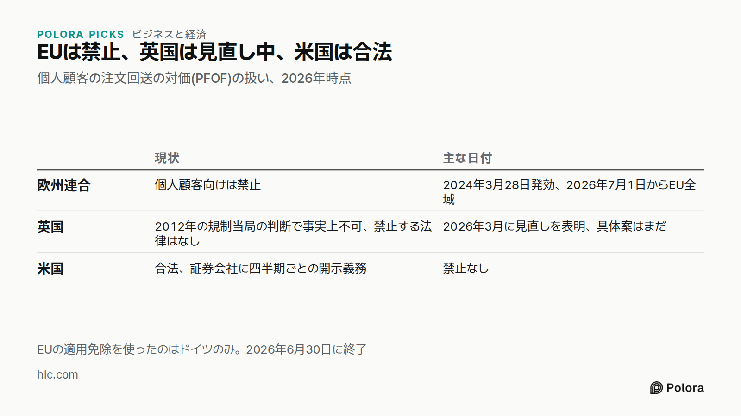This screenshot has width=741, height=416.
Task: Click the 禁止なし cell
Action: tap(466, 268)
